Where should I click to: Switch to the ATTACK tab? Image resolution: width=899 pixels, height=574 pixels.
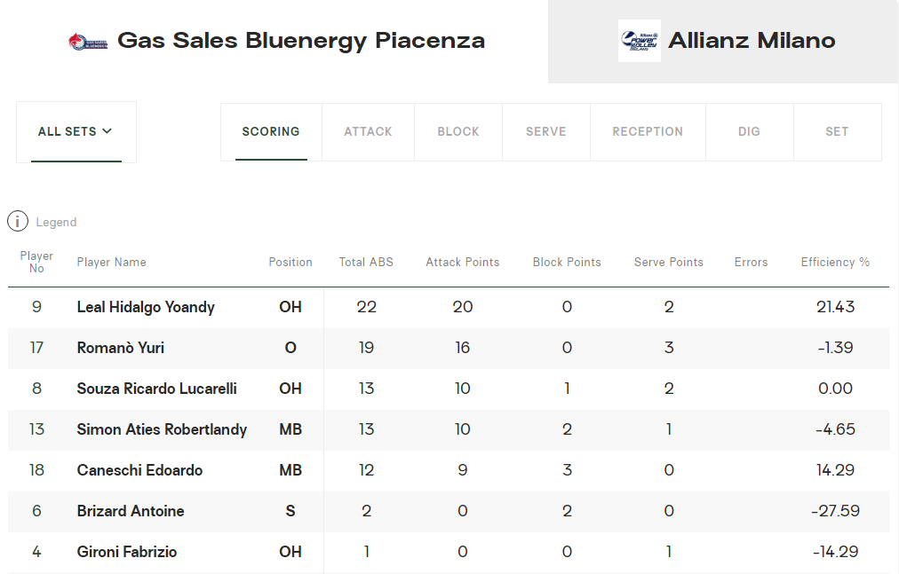coord(368,131)
